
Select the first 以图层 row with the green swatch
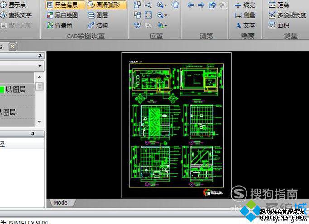pyautogui.click(x=17, y=89)
